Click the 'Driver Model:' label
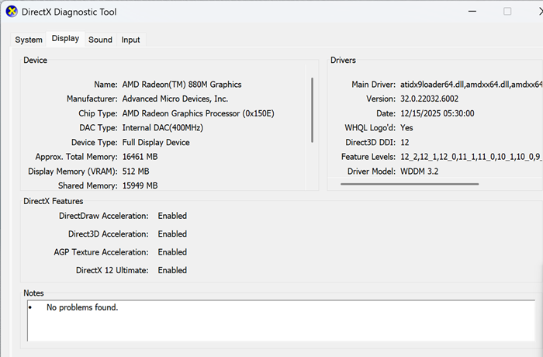This screenshot has height=357, width=543. 372,172
